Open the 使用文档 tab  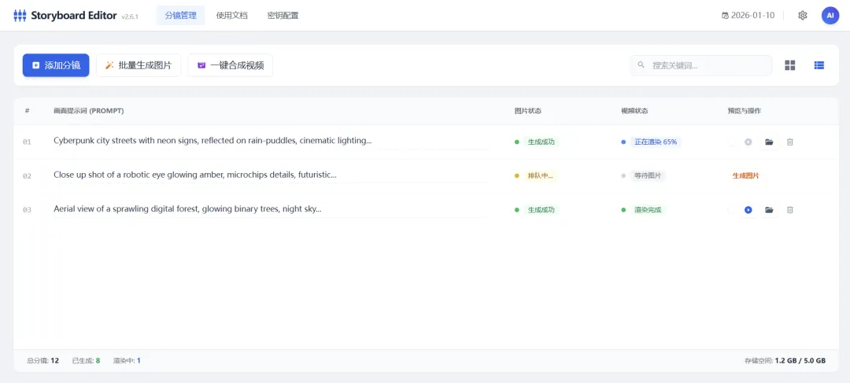pos(231,16)
